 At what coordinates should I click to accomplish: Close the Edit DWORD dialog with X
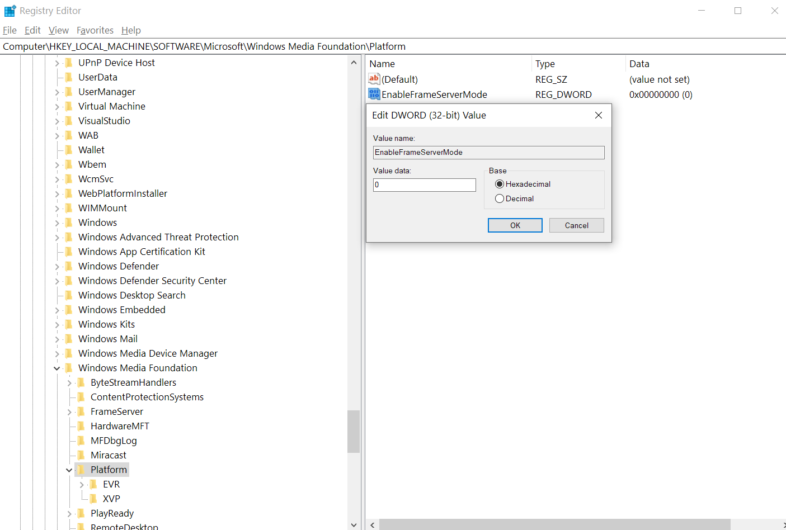click(x=598, y=115)
